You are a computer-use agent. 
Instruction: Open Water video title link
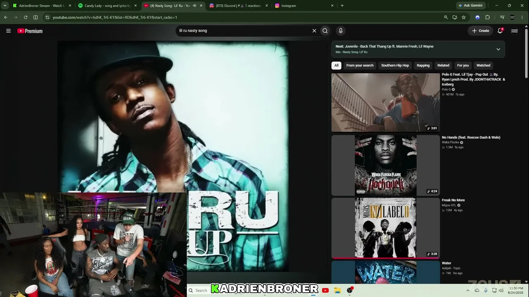[446, 263]
